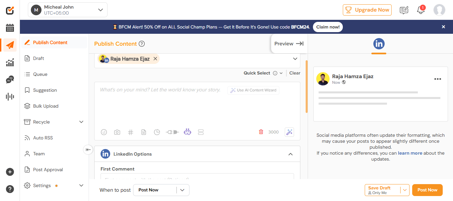Click the Clear link
This screenshot has height=201, width=453.
(x=295, y=73)
